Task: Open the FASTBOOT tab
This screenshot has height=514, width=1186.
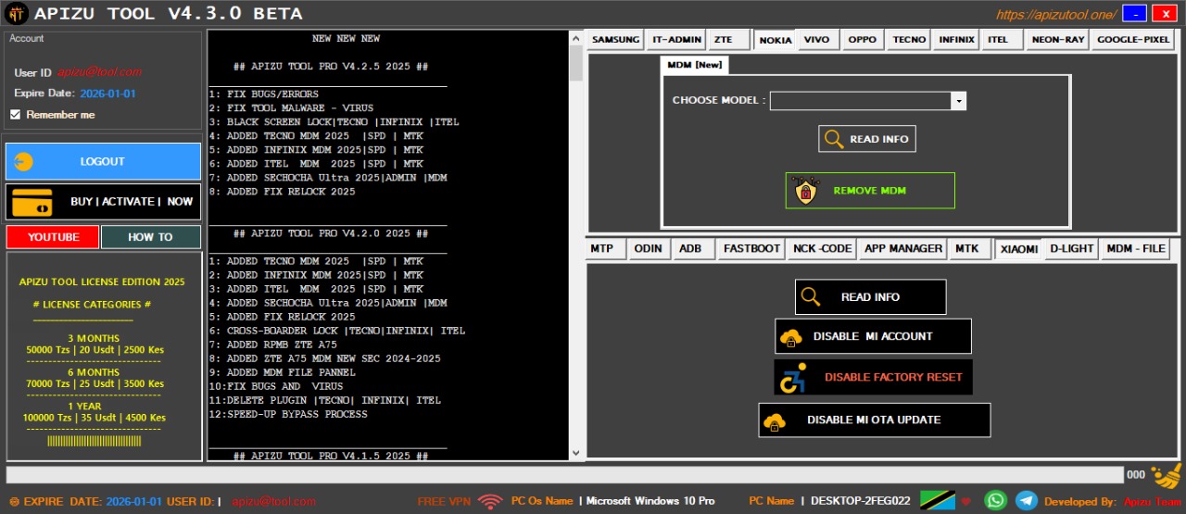Action: (751, 248)
